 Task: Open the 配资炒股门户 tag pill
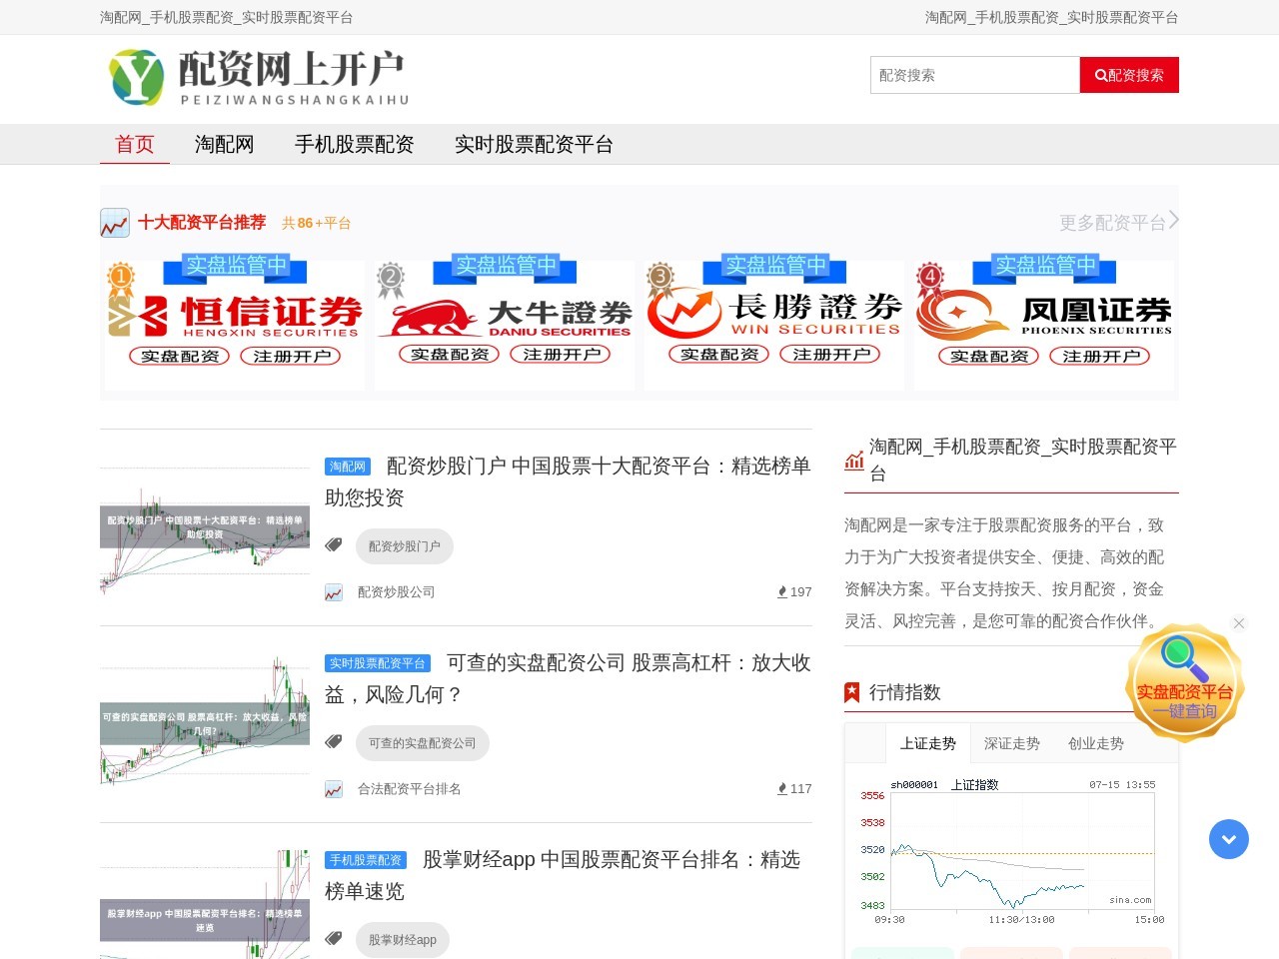404,546
